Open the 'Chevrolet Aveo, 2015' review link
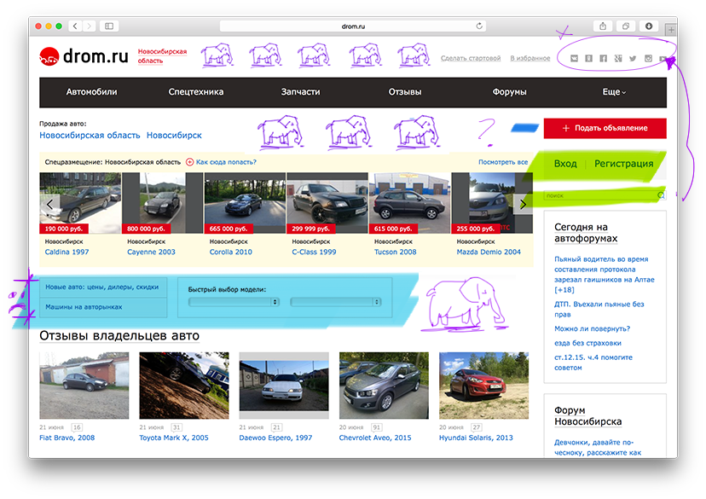Screen dimensions: 706x499 (375, 438)
